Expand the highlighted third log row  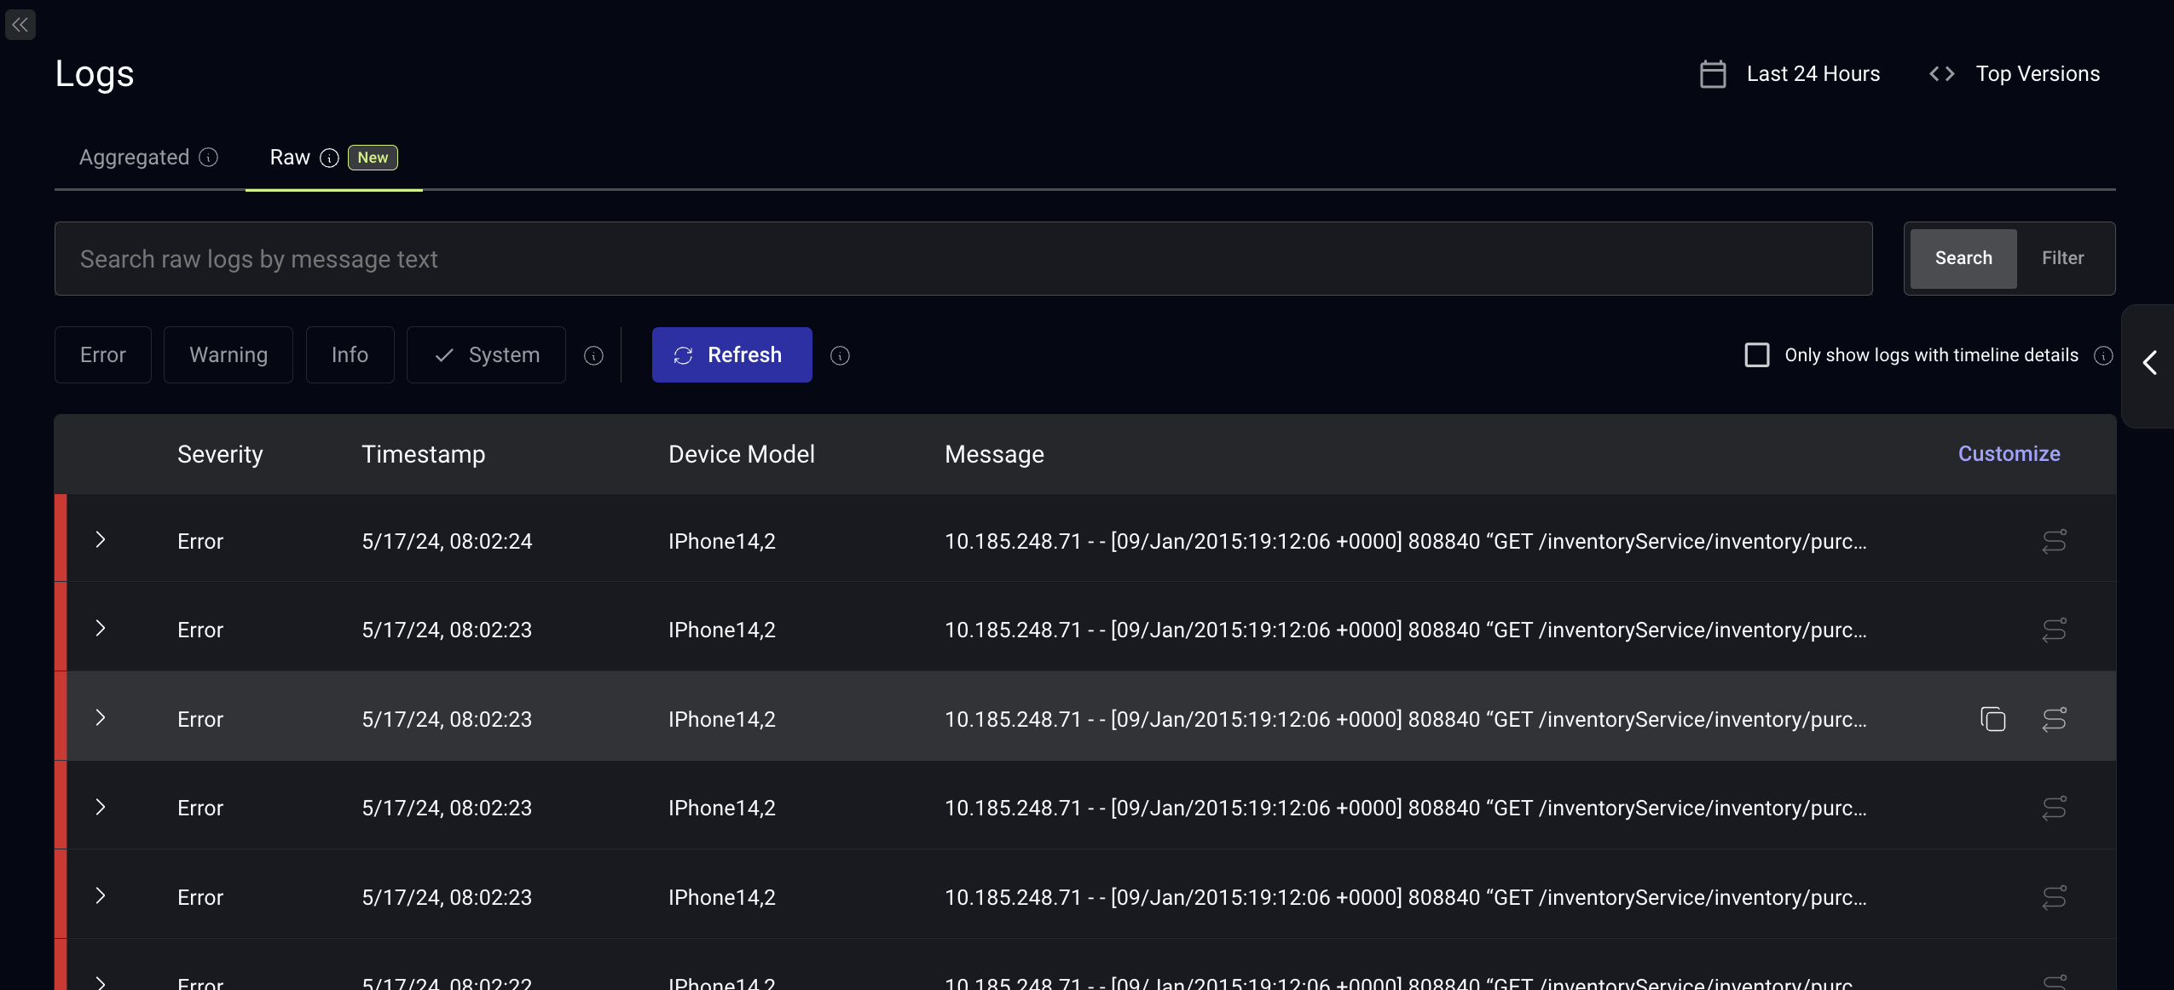(x=101, y=718)
